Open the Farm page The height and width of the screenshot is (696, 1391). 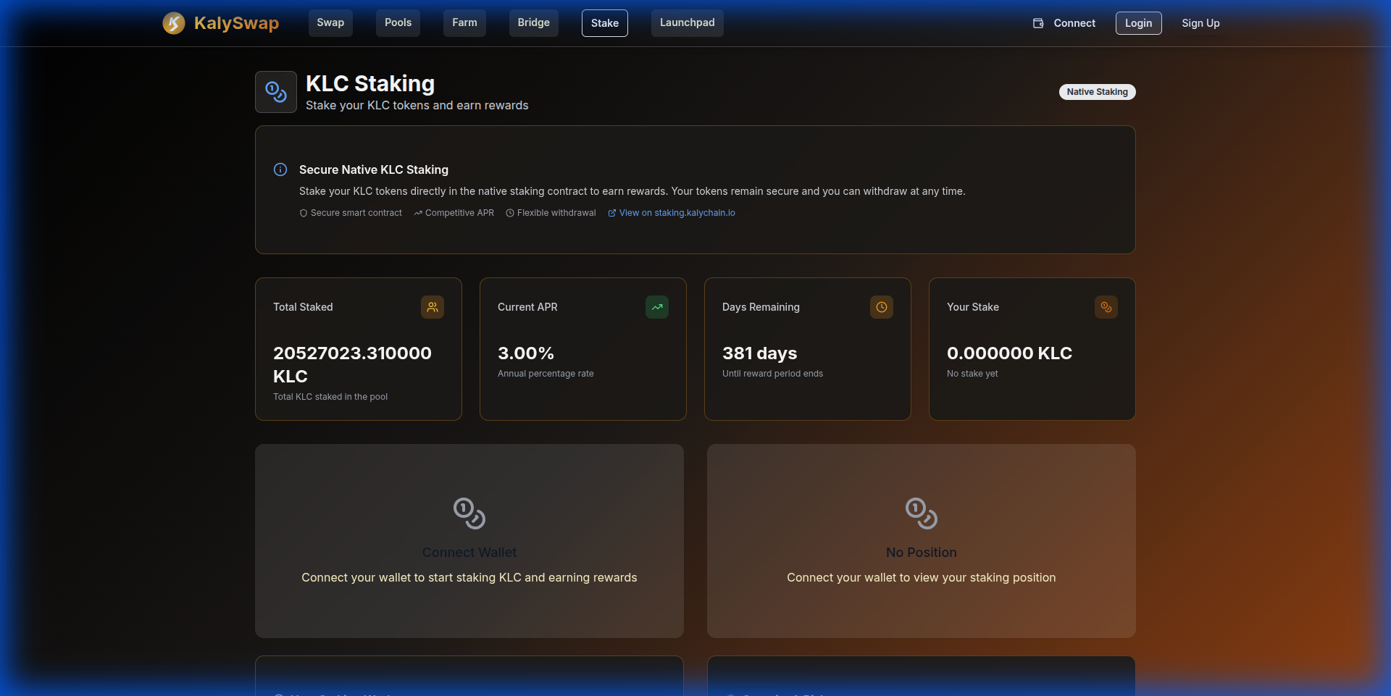[464, 22]
